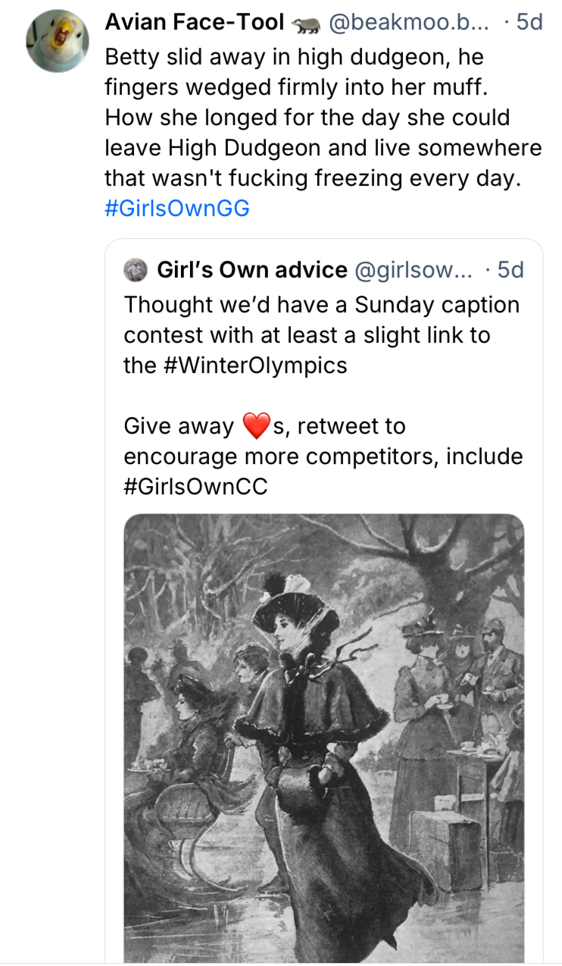Open the #GirlsOwnCC hashtag
The height and width of the screenshot is (966, 562).
(x=195, y=486)
